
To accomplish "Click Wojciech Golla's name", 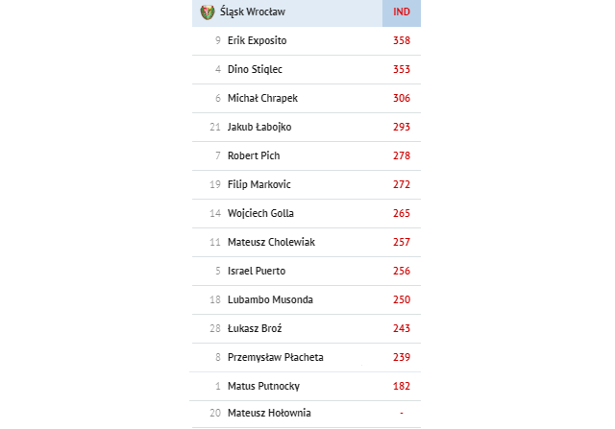I will click(260, 213).
